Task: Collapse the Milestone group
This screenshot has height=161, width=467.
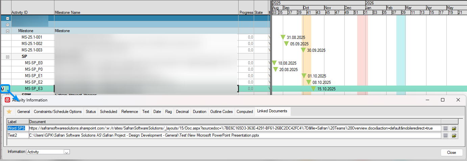Action: [7, 31]
